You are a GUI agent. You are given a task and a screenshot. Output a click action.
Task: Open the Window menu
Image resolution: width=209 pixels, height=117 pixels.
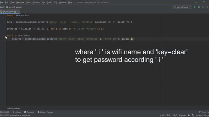(x=62, y=2)
